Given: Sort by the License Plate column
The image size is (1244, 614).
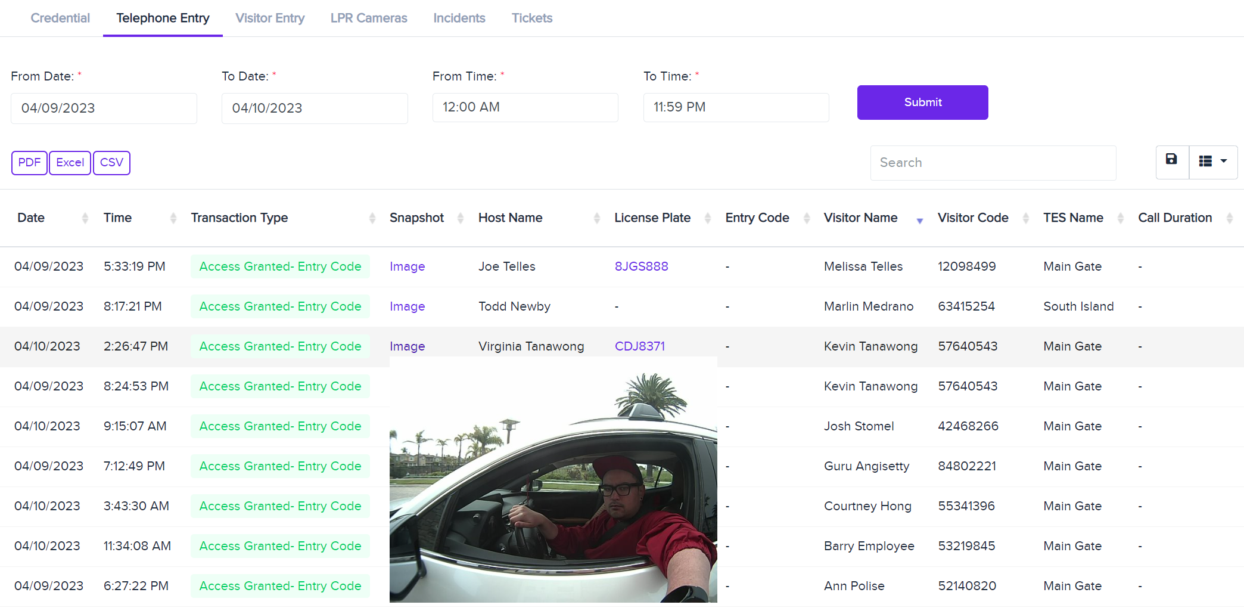Looking at the screenshot, I should point(652,218).
